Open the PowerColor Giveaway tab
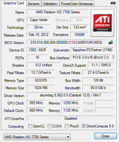The width and height of the screenshot is (119, 142). pos(77,4)
